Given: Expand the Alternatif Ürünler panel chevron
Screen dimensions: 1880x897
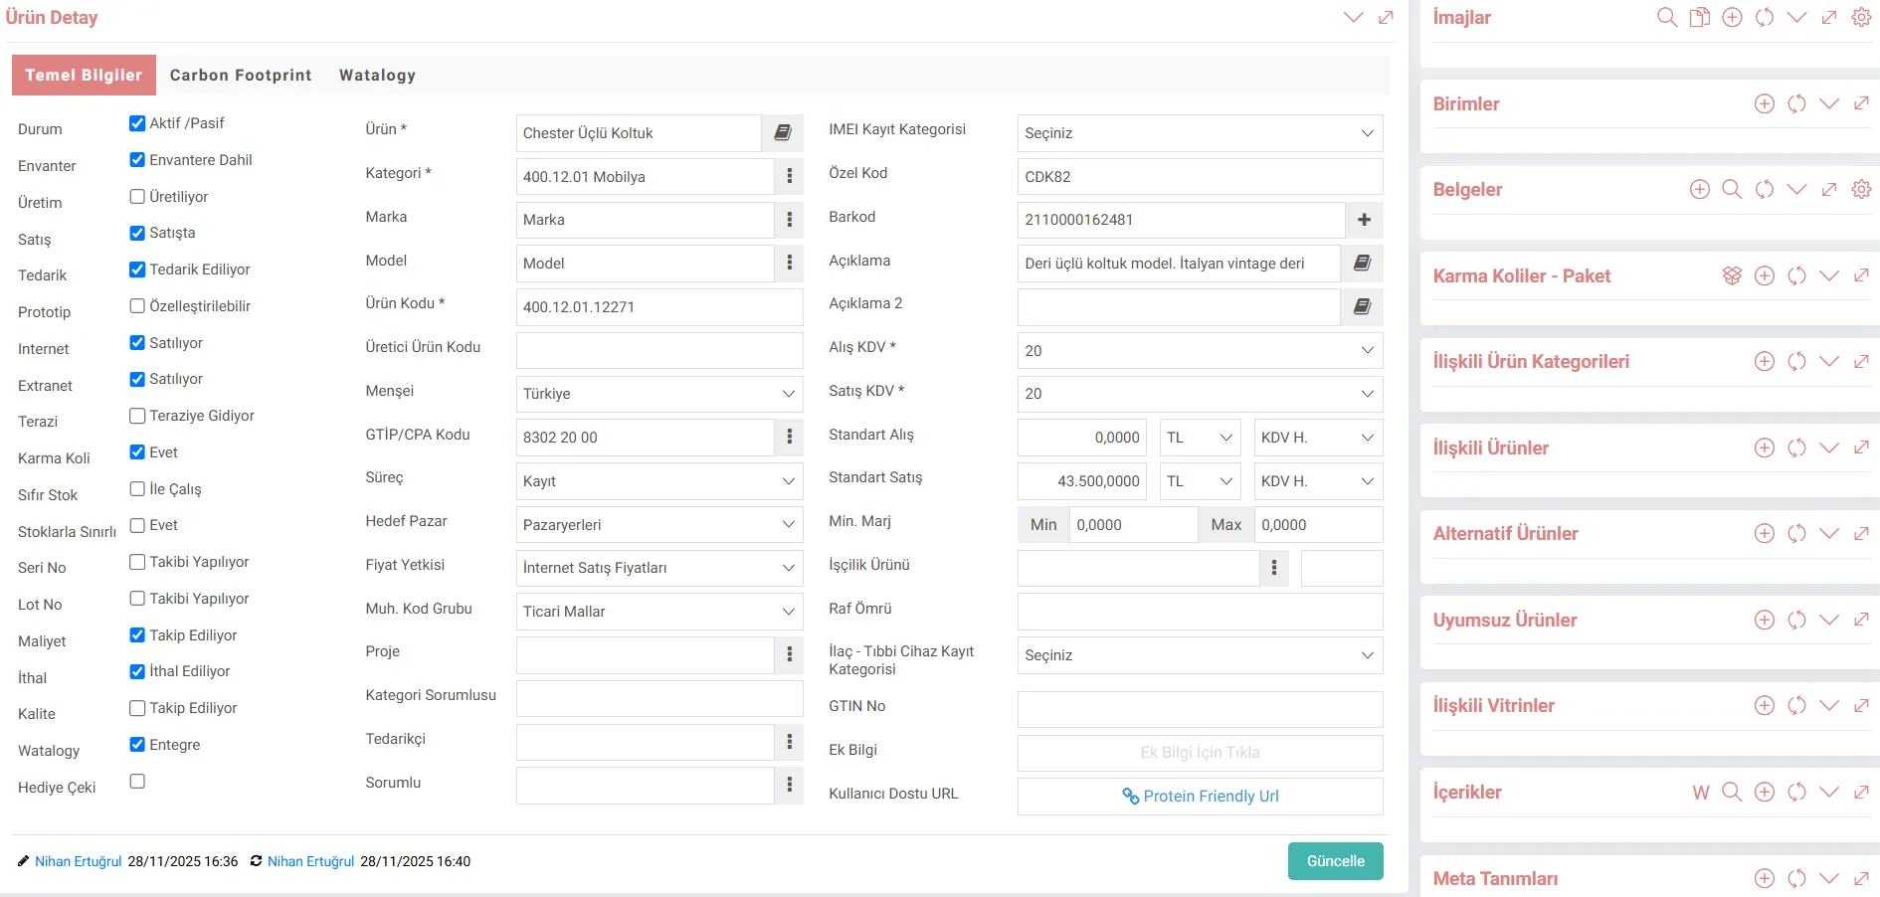Looking at the screenshot, I should click(1828, 534).
